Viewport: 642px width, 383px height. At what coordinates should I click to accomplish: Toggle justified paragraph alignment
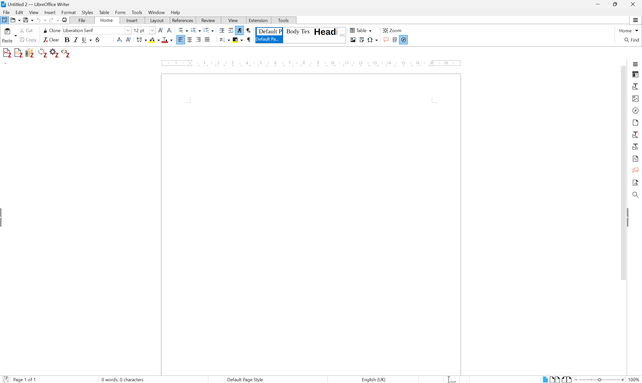207,40
